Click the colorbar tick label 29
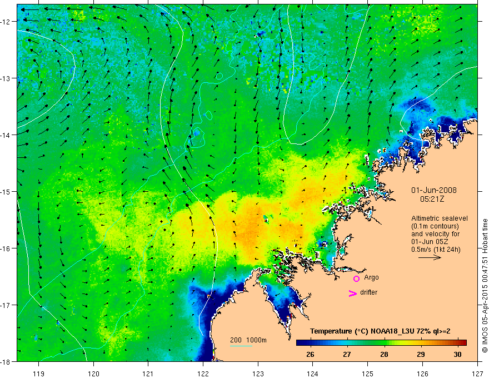The height and width of the screenshot is (378, 489). [x=421, y=354]
